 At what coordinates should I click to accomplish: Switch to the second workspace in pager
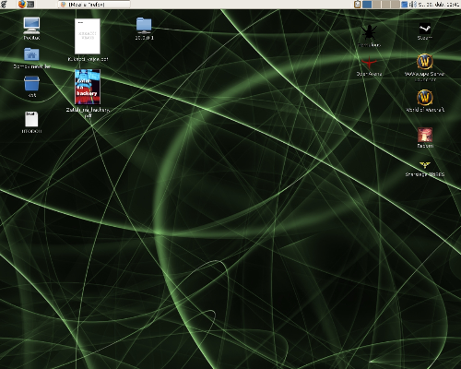[376, 4]
